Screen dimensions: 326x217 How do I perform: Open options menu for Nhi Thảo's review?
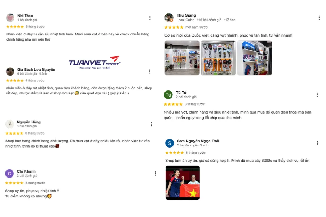tap(150, 18)
